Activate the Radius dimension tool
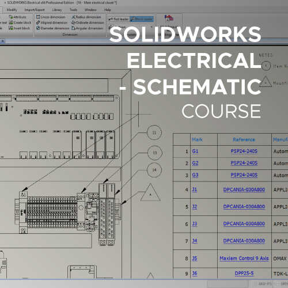Image resolution: width=288 pixels, height=288 pixels. coord(86,17)
